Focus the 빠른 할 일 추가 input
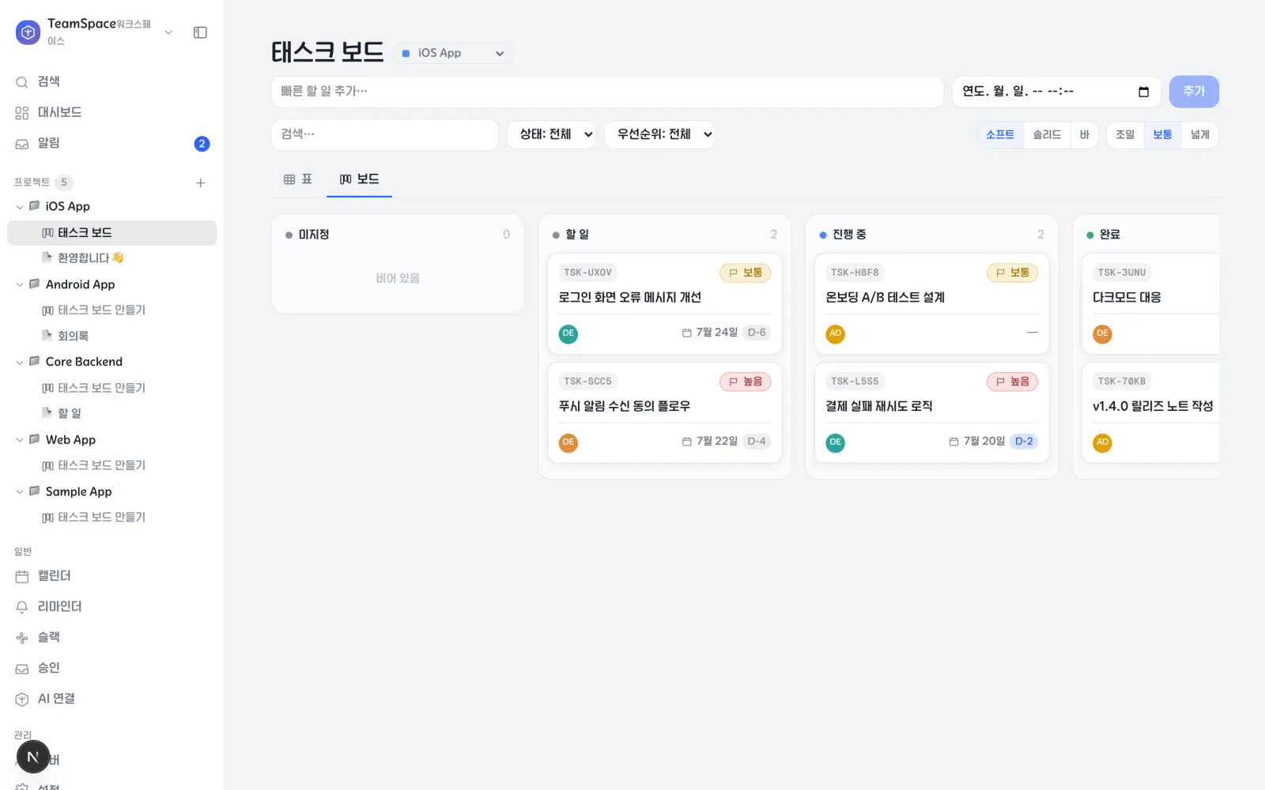1265x790 pixels. pos(607,92)
